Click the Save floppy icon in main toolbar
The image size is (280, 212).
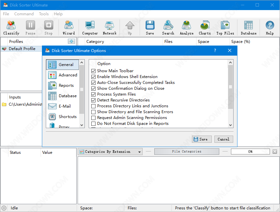click(x=150, y=28)
